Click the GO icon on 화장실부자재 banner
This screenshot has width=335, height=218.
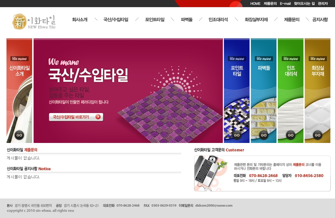tap(317, 135)
